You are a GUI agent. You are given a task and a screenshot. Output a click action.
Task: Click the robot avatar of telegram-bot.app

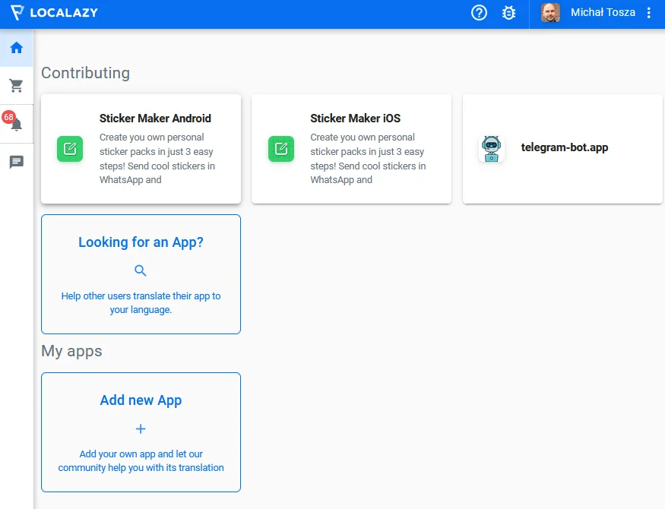pyautogui.click(x=491, y=149)
